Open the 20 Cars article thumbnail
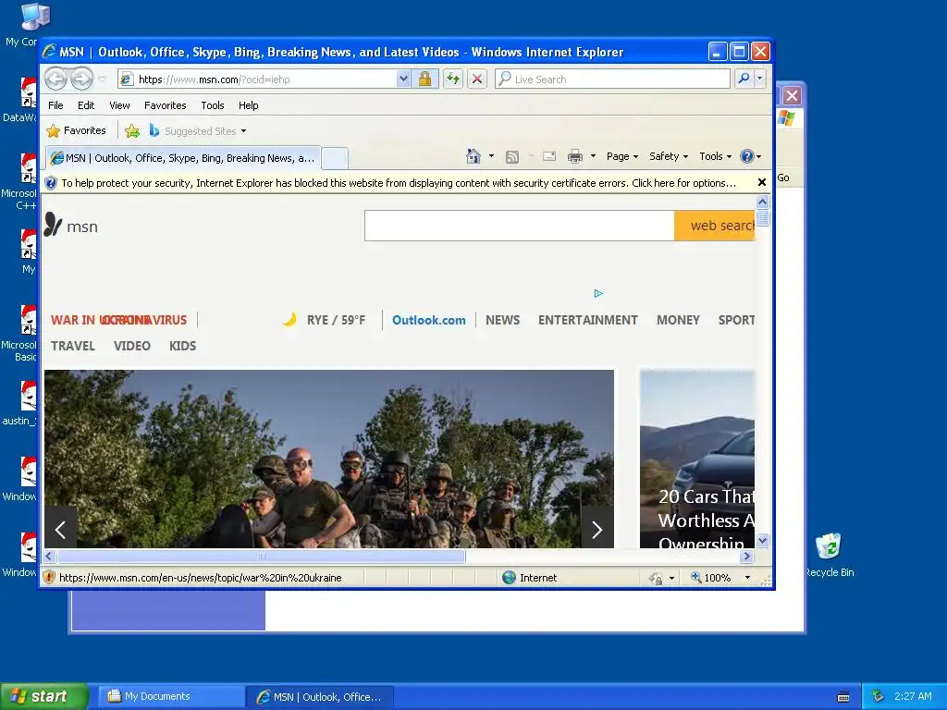The width and height of the screenshot is (947, 710). click(697, 459)
